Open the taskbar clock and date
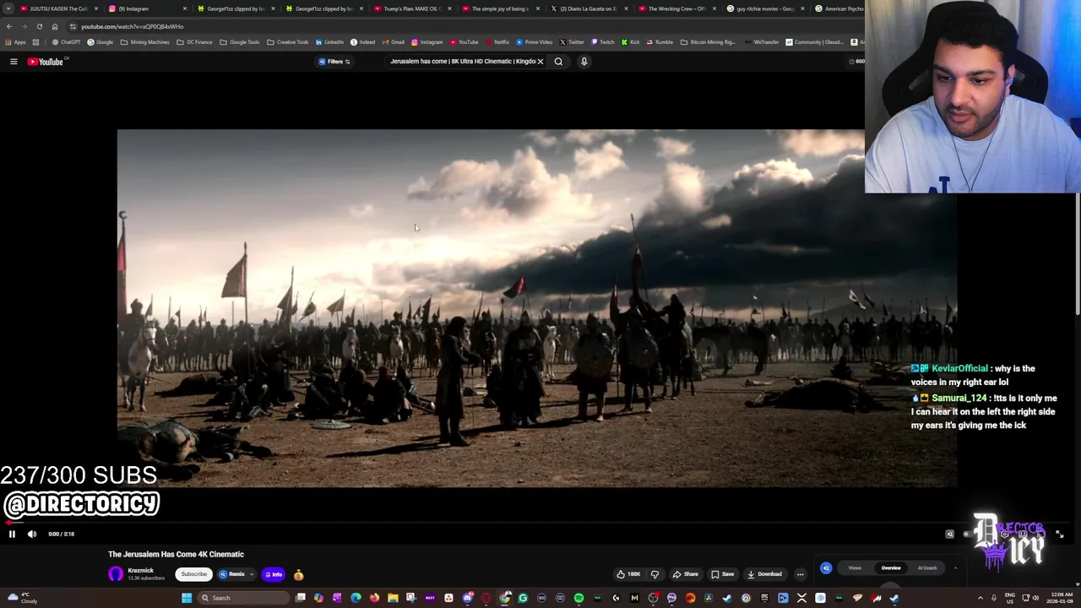Image resolution: width=1081 pixels, height=608 pixels. [x=1060, y=598]
